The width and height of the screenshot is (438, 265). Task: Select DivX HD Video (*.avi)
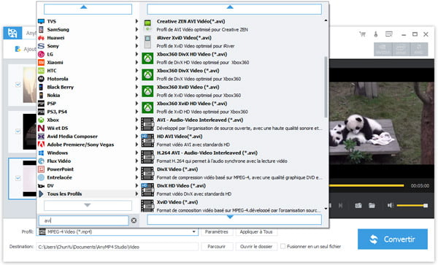point(232,190)
